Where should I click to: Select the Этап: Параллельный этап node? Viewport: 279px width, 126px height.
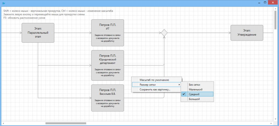38,33
